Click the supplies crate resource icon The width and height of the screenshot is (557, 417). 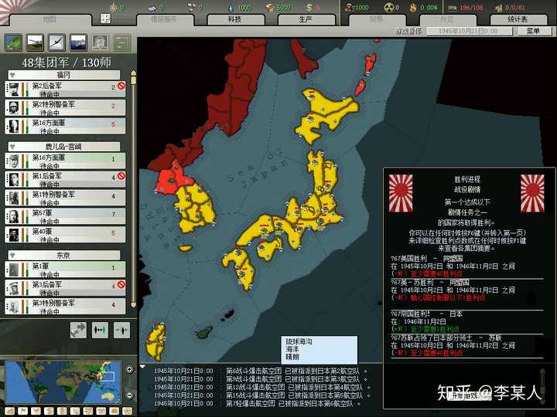click(270, 7)
